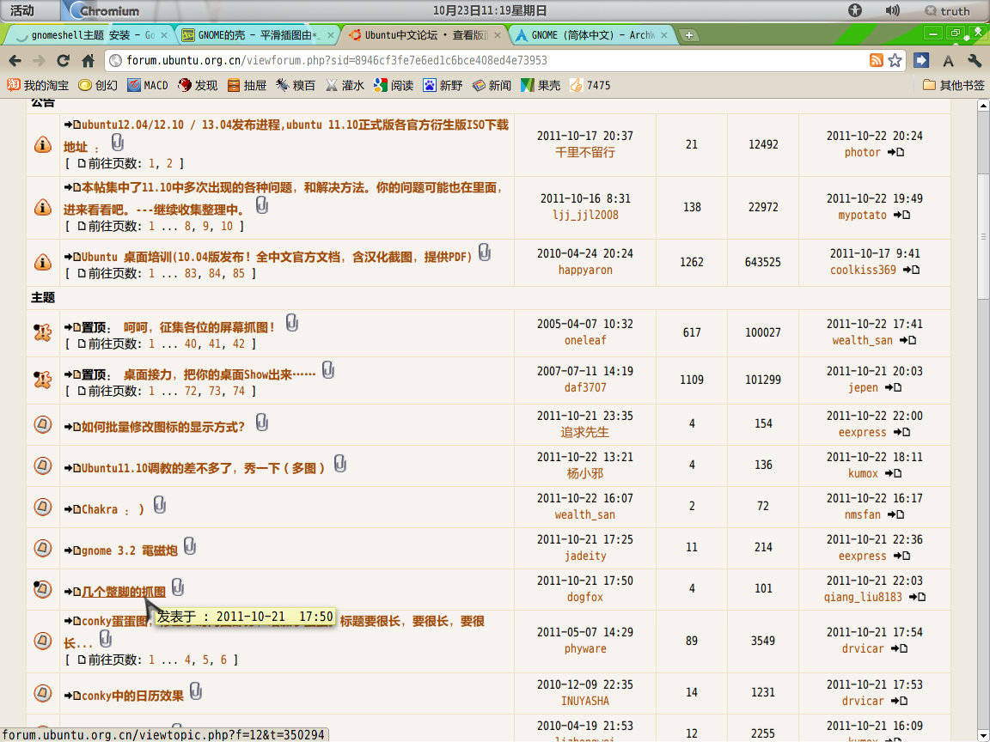Open the 发现 bookmark
The image size is (990, 742).
click(198, 85)
